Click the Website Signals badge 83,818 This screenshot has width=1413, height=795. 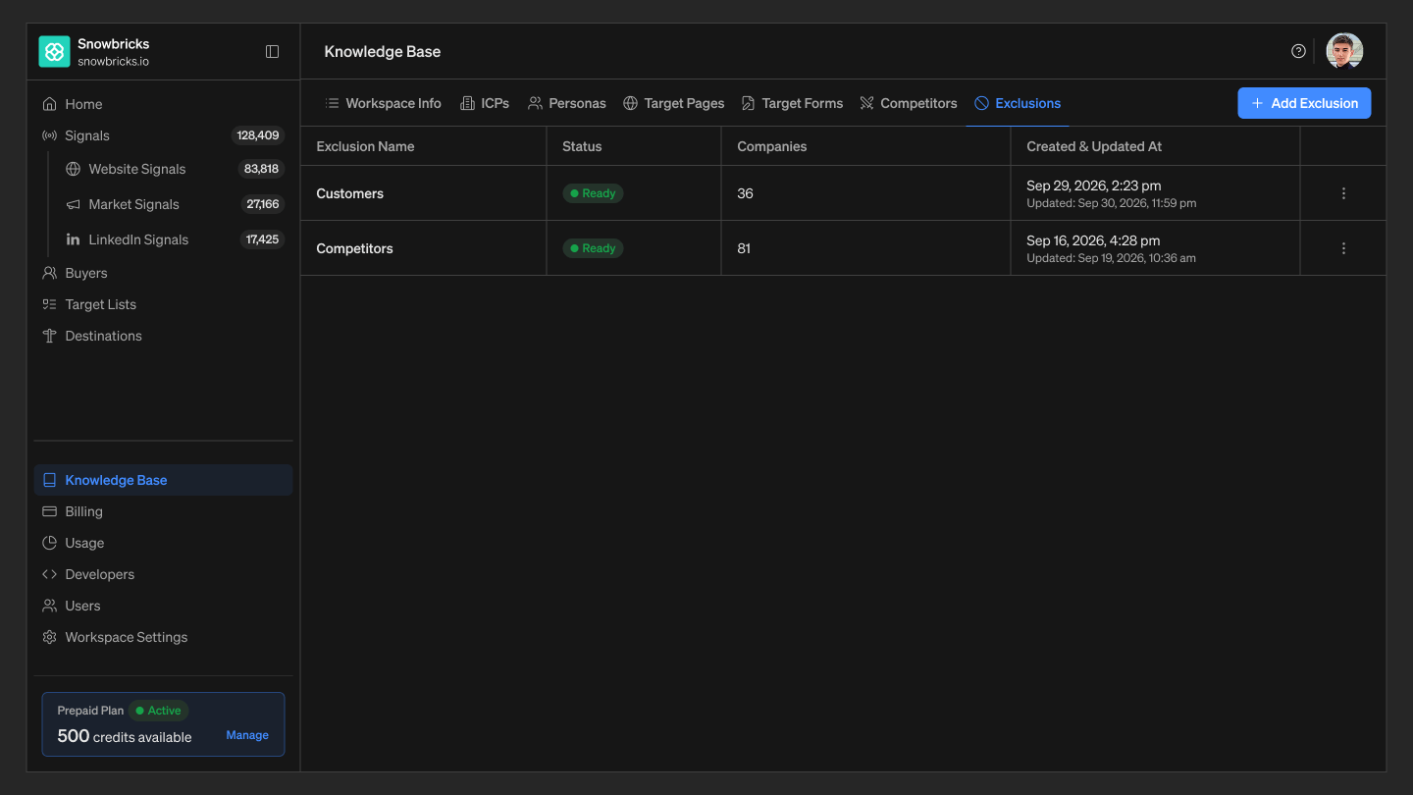click(261, 169)
